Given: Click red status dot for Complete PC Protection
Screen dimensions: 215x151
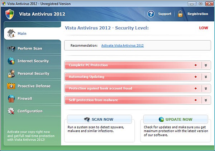Looking at the screenshot, I should (x=196, y=65).
